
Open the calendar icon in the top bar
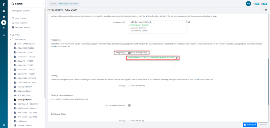pyautogui.click(x=262, y=4)
